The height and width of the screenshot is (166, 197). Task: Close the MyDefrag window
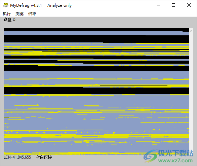click(x=189, y=5)
